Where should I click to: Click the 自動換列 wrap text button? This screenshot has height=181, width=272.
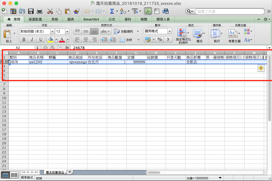[x=123, y=31]
